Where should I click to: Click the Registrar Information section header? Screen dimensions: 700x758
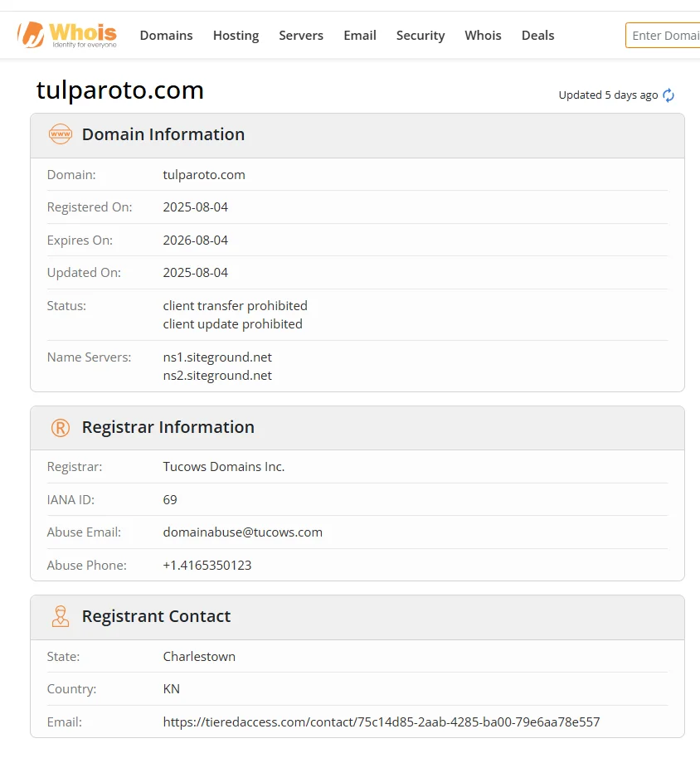pos(357,428)
